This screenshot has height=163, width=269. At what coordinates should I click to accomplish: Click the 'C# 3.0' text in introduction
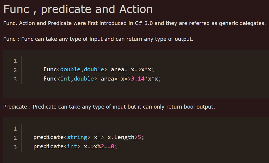(144, 23)
